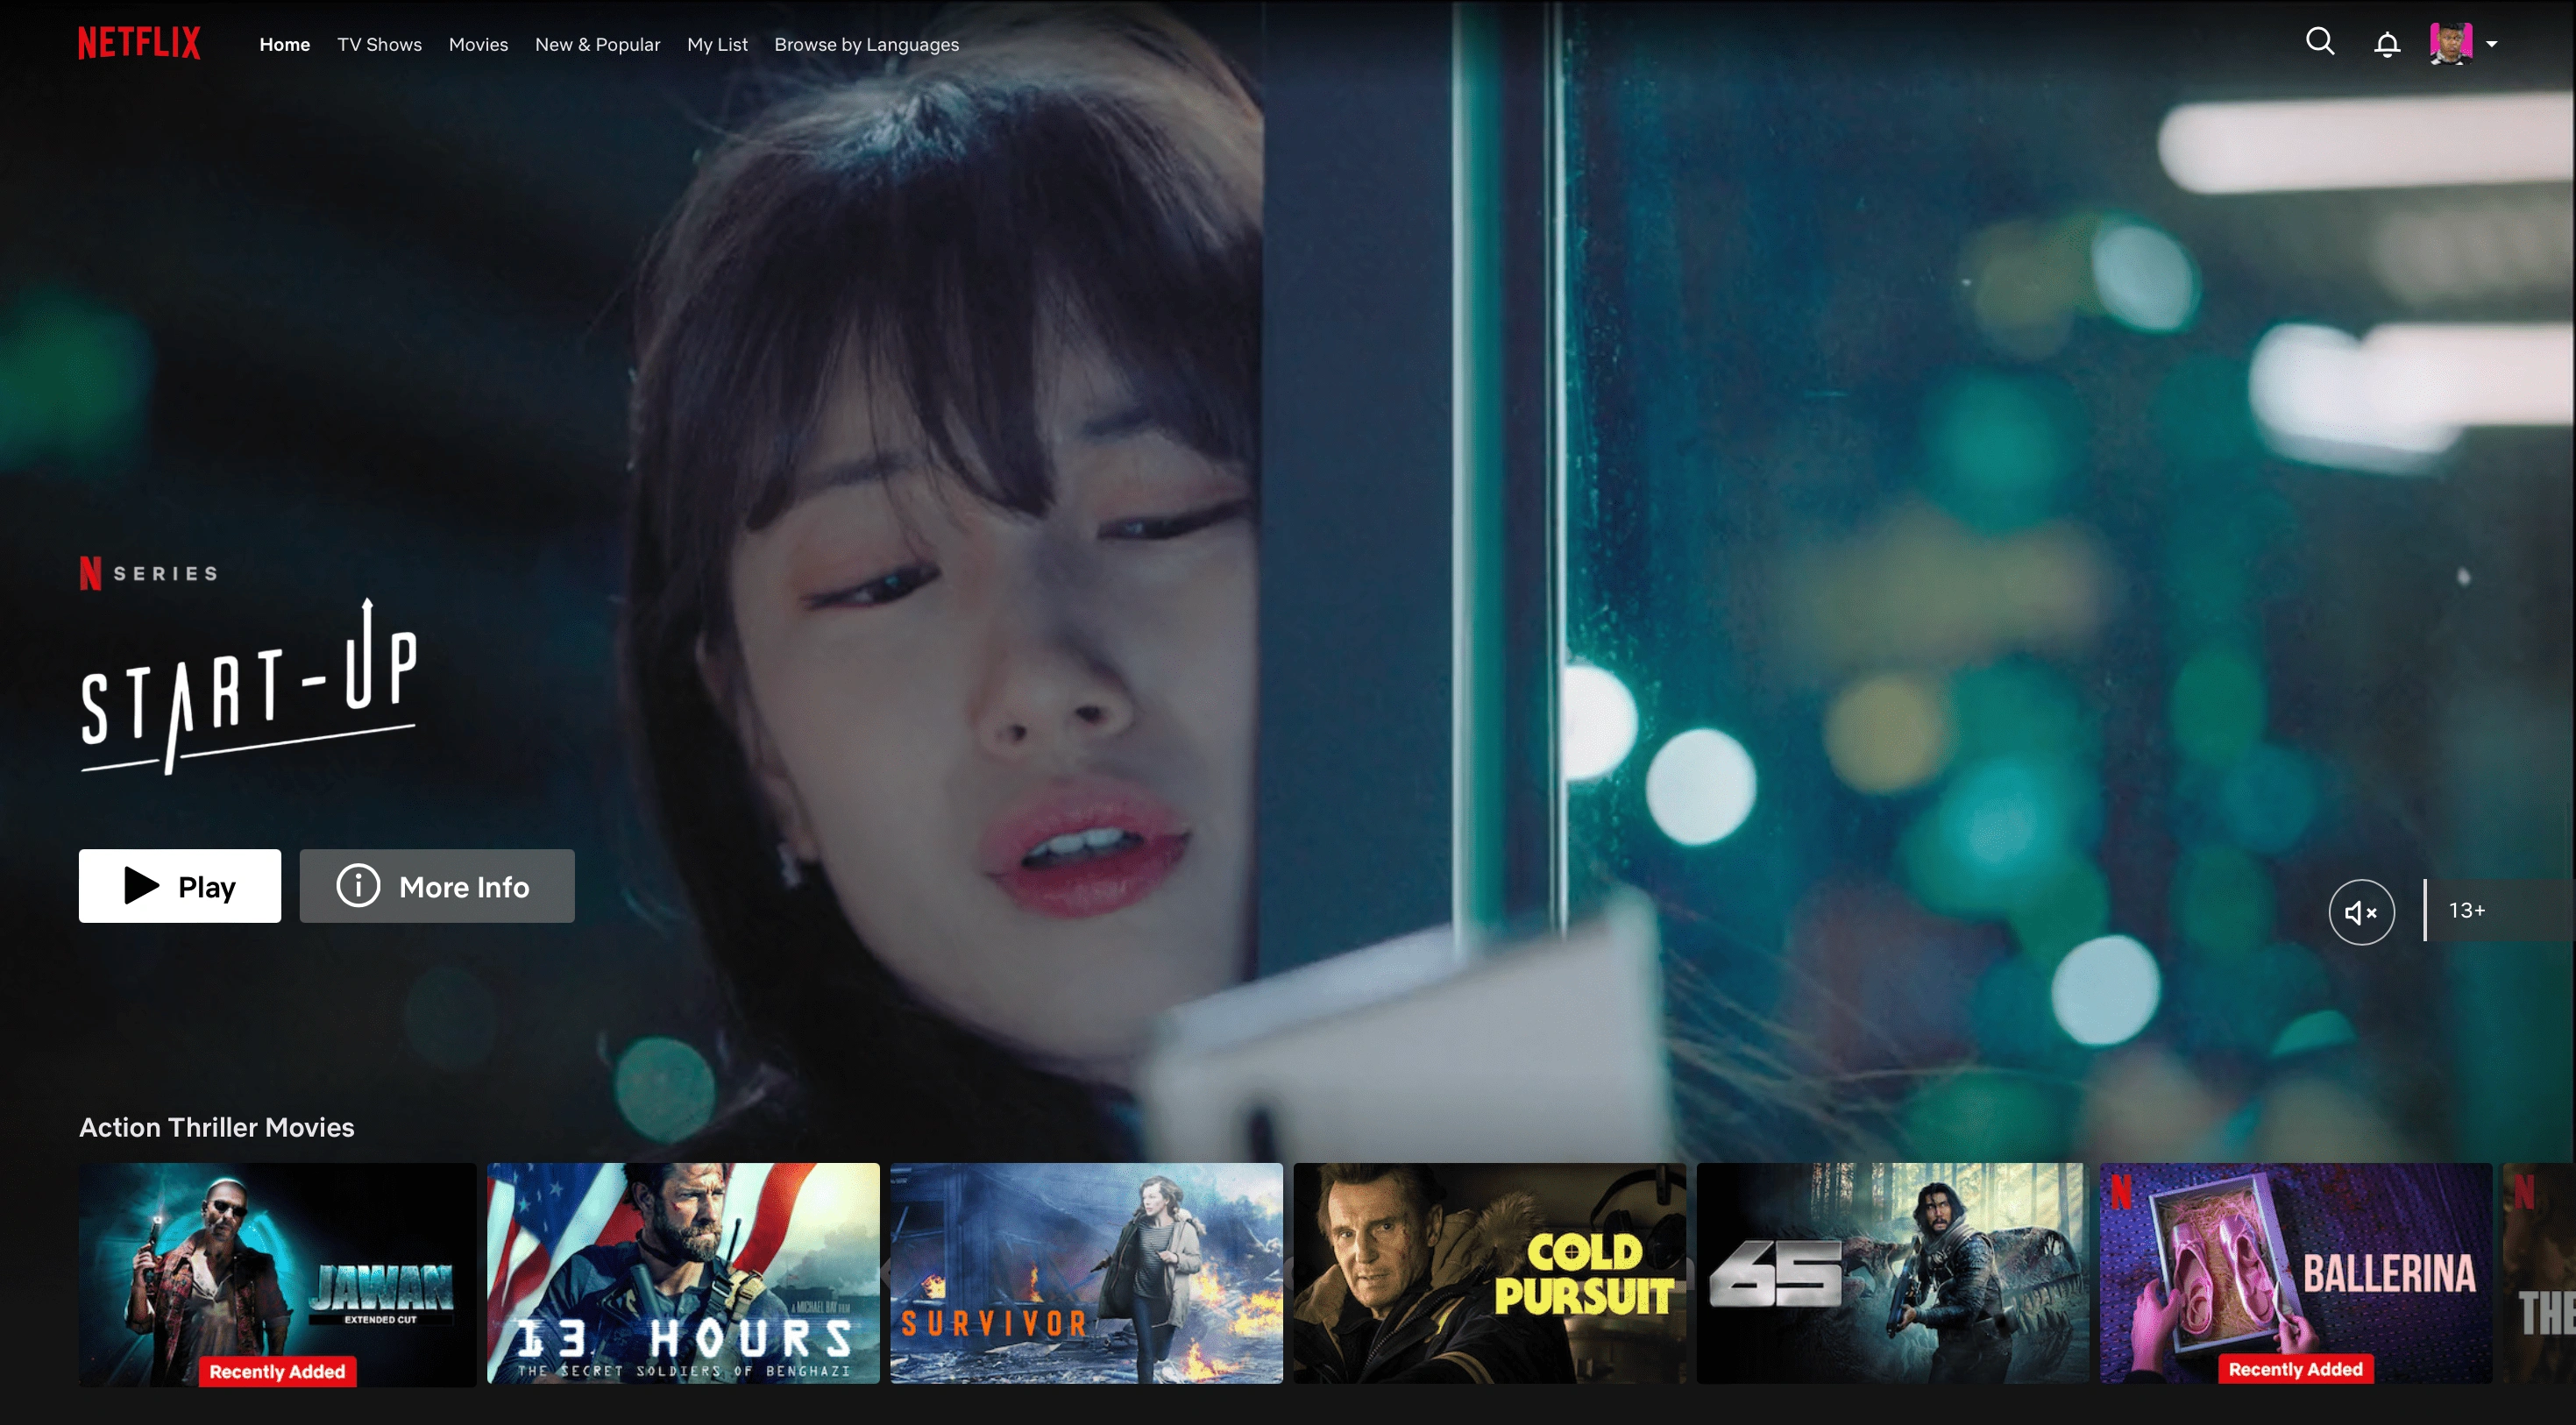
Task: Open New & Popular page
Action: [597, 44]
